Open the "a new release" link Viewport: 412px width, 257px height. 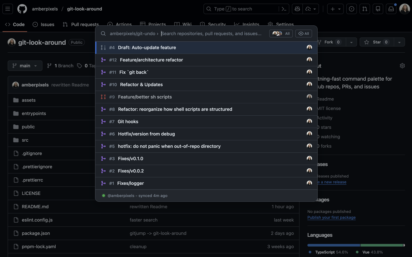tap(332, 182)
